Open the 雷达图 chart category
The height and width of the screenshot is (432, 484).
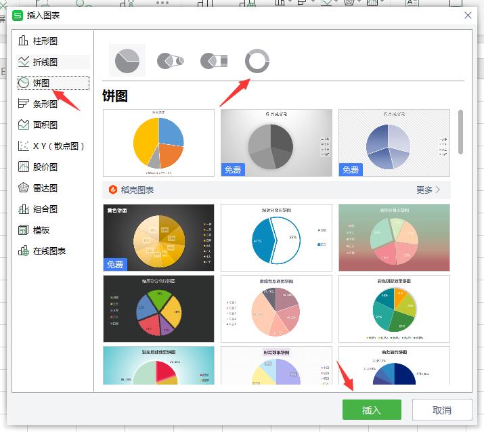[53, 188]
